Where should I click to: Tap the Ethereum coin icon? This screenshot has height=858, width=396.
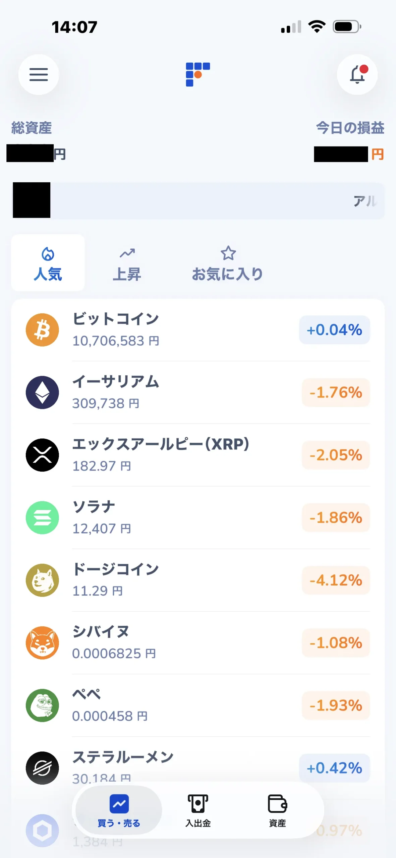pos(42,392)
